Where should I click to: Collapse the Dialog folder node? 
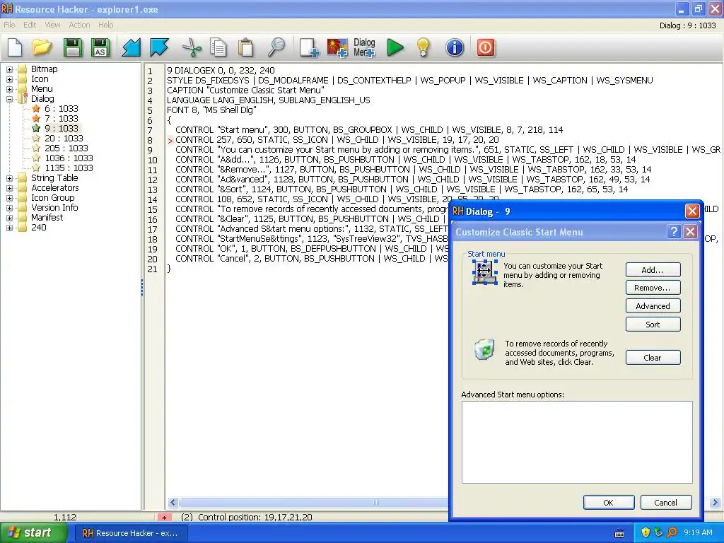point(9,99)
